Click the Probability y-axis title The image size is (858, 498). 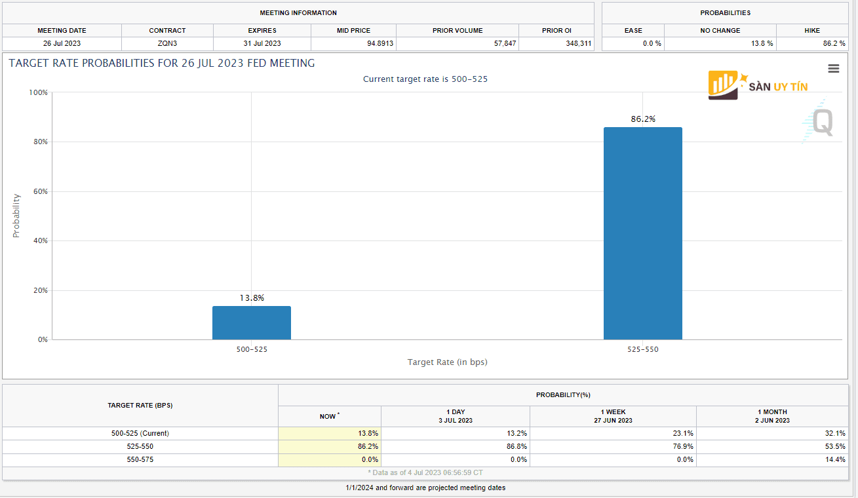pyautogui.click(x=16, y=216)
